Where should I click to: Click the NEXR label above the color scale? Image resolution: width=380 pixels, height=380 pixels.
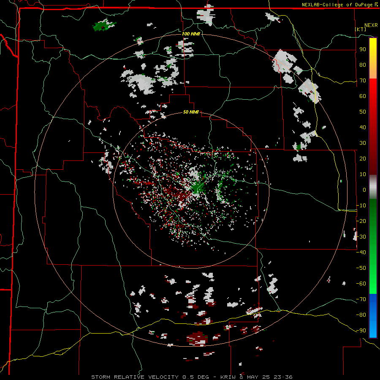pos(371,25)
